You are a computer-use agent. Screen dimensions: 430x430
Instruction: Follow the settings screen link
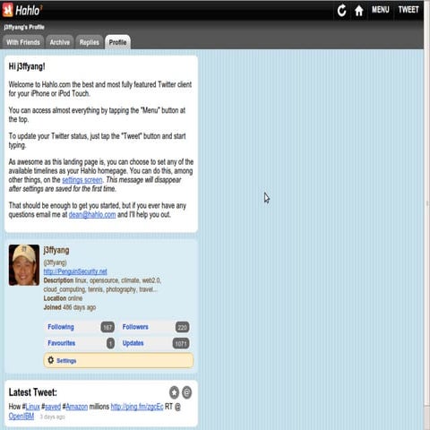click(x=82, y=180)
